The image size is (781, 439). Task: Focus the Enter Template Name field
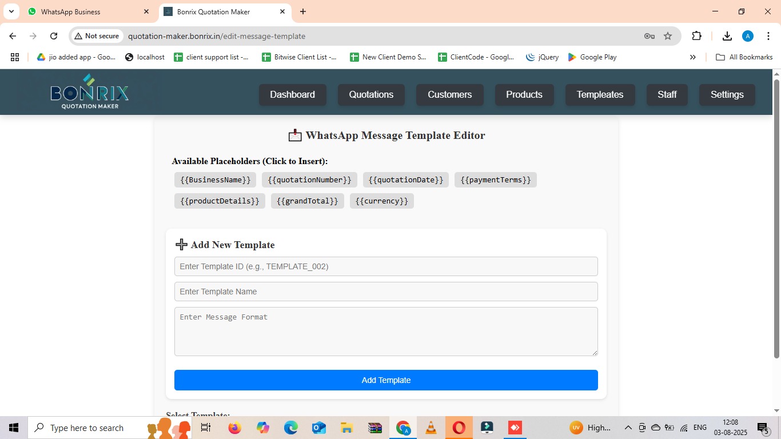pyautogui.click(x=386, y=292)
